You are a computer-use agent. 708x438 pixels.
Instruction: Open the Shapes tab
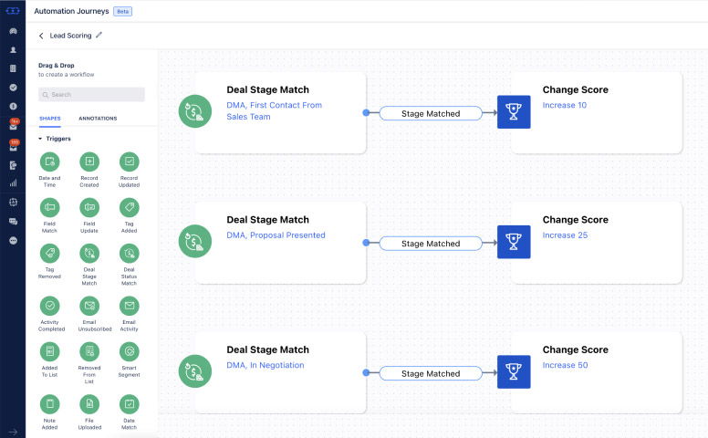coord(50,119)
